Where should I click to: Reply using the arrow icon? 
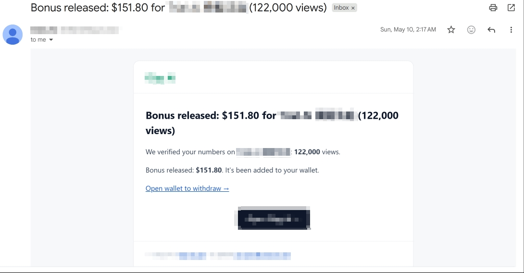pos(491,30)
